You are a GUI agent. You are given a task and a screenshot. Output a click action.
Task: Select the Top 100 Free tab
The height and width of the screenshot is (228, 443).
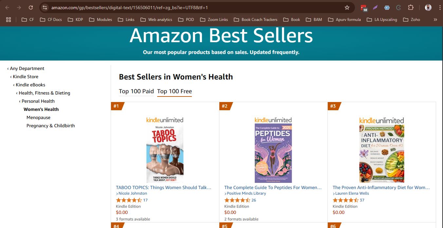(x=175, y=91)
